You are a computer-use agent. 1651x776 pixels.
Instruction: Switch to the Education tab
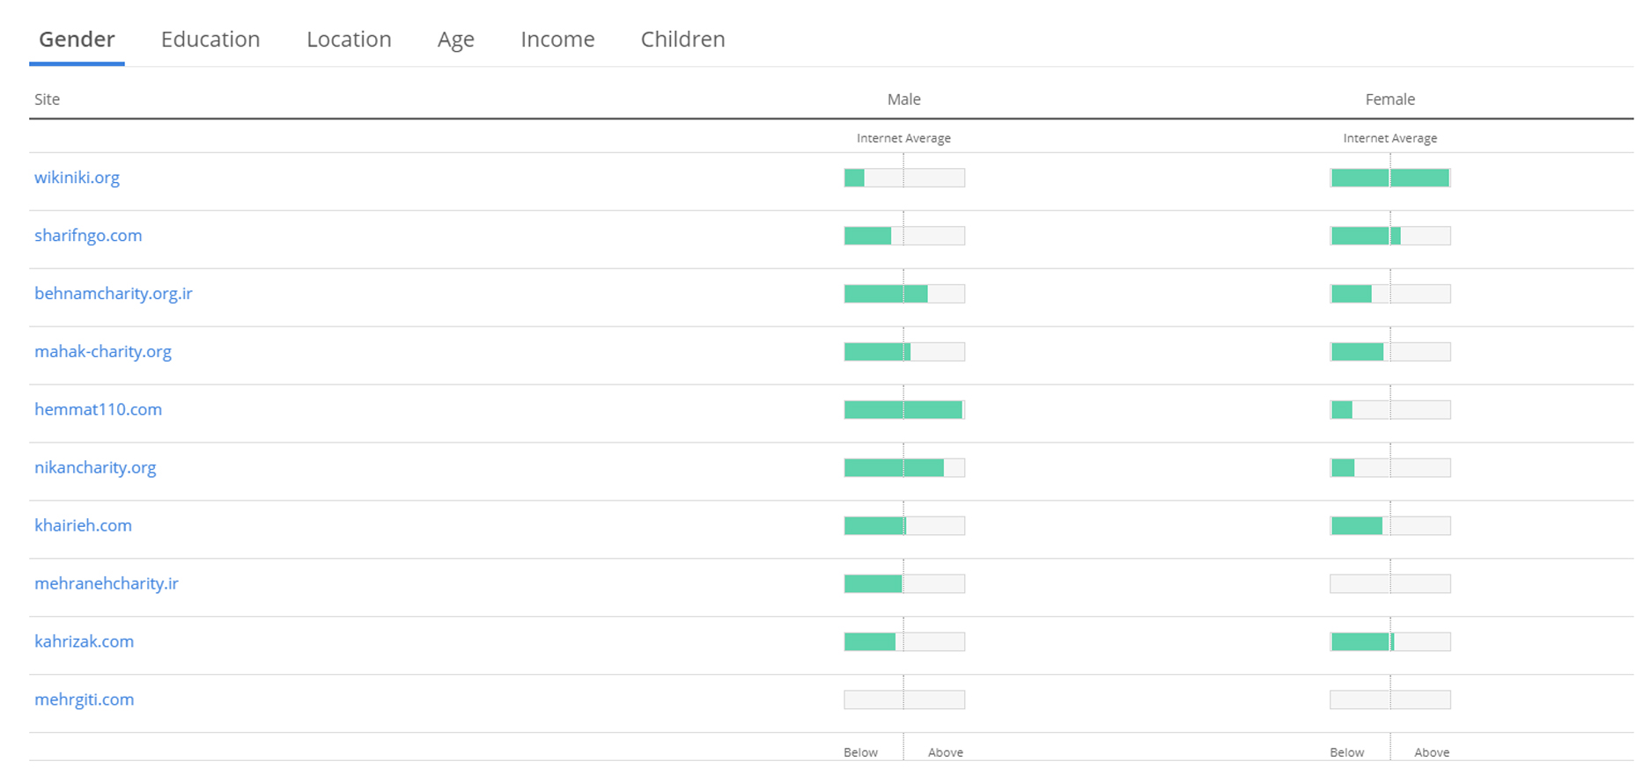pyautogui.click(x=210, y=40)
